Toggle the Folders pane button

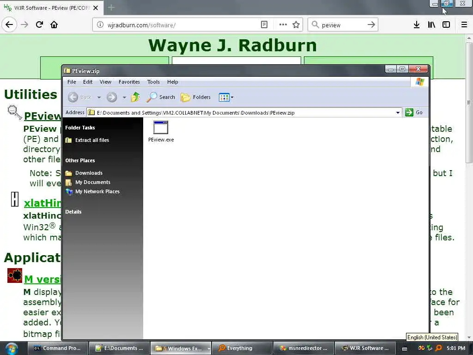(195, 97)
